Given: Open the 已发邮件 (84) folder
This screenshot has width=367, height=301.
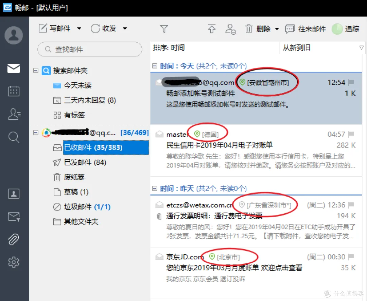Looking at the screenshot, I should [x=80, y=162].
